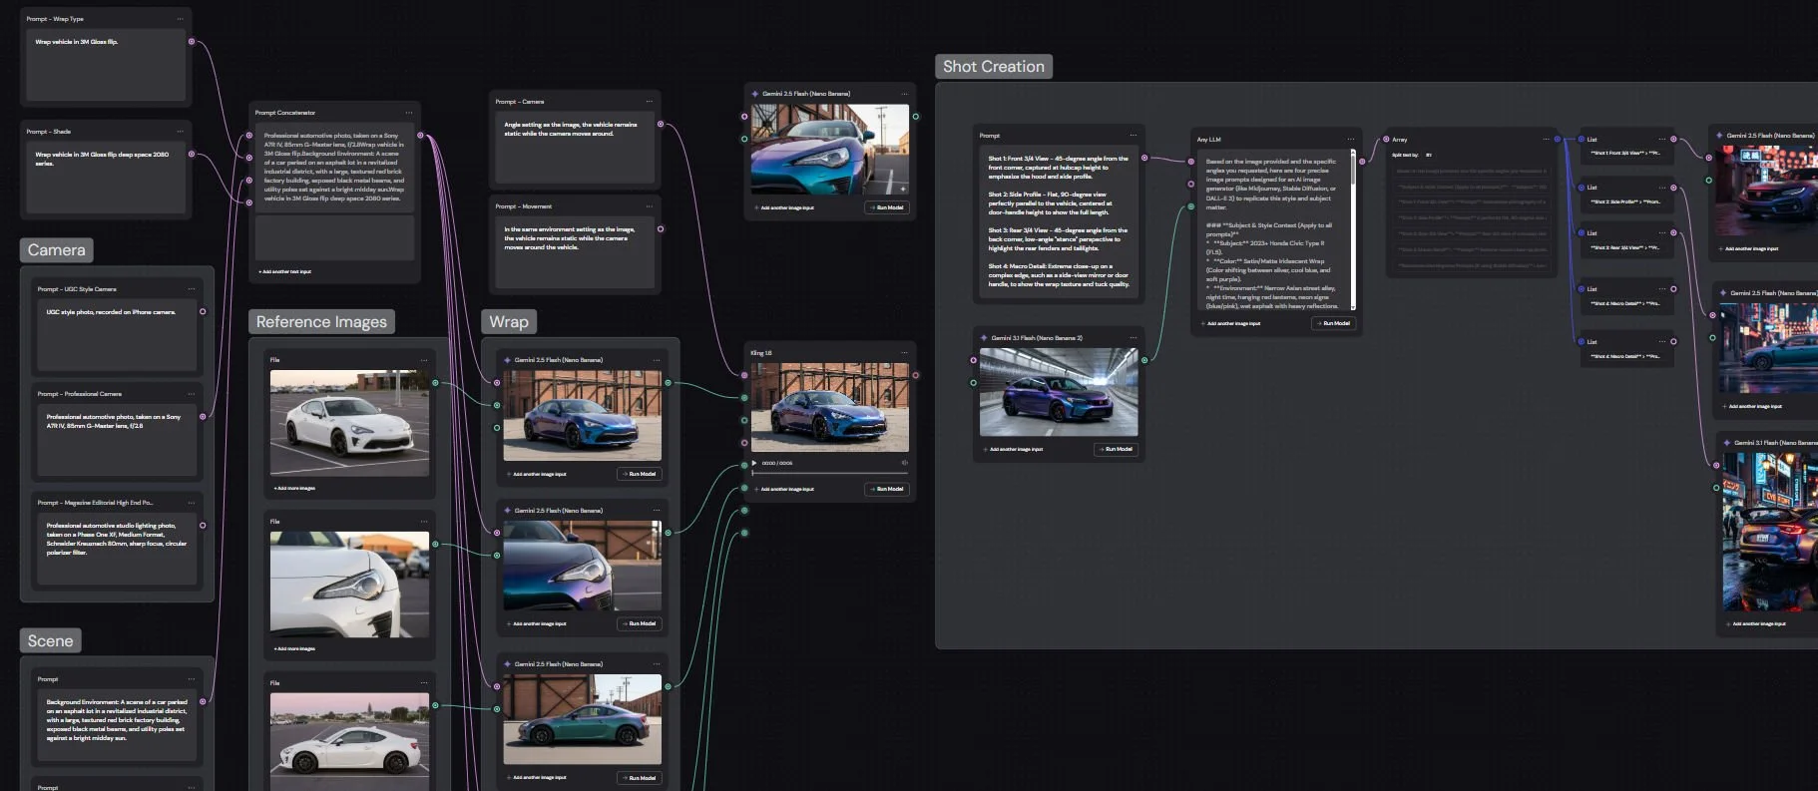Click output port of Shot 1 Front 3/4 List
The height and width of the screenshot is (791, 1818).
1673,140
